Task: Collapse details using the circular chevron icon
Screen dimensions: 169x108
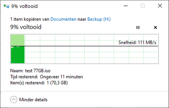Action: 14,100
